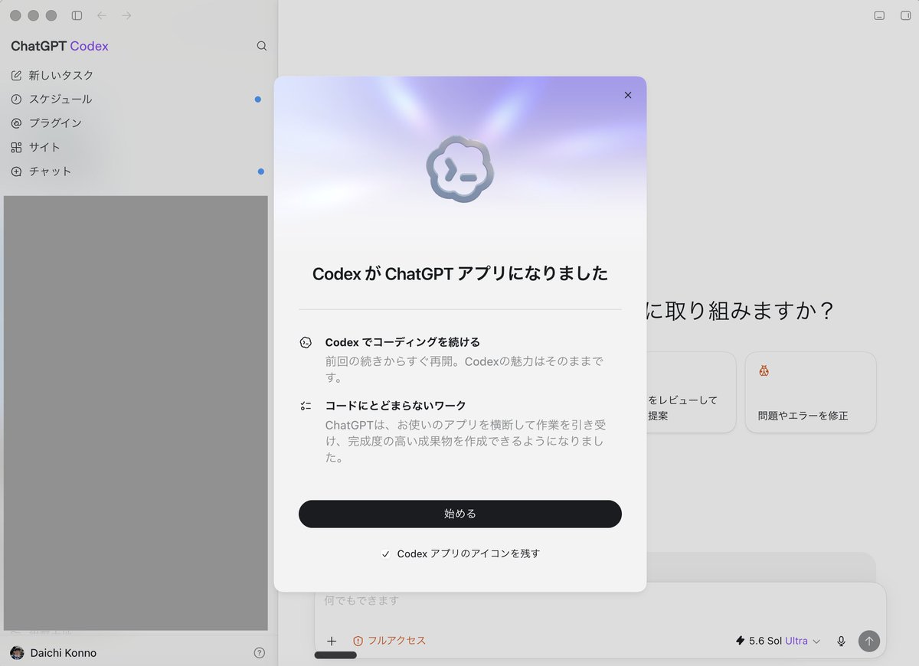
Task: Open help question mark icon
Action: [260, 653]
